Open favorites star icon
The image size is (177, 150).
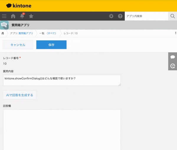(x=31, y=16)
